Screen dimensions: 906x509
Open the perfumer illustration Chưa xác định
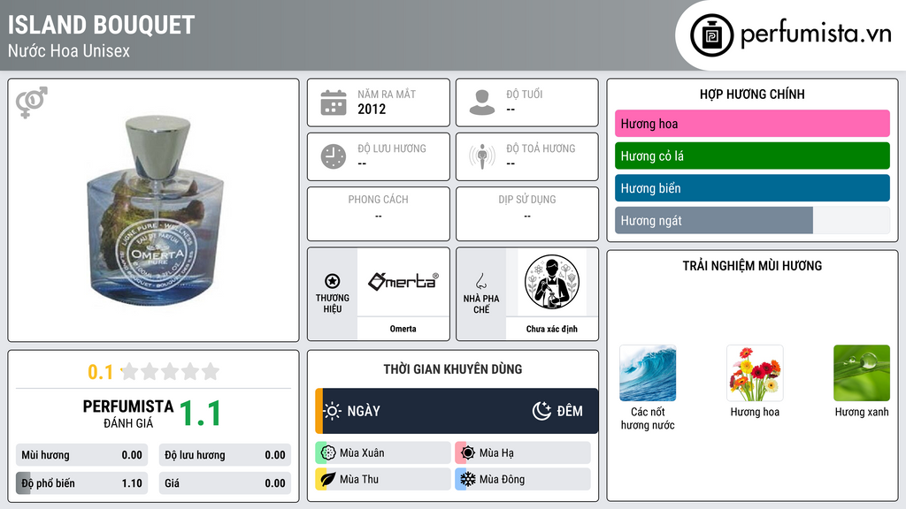552,282
